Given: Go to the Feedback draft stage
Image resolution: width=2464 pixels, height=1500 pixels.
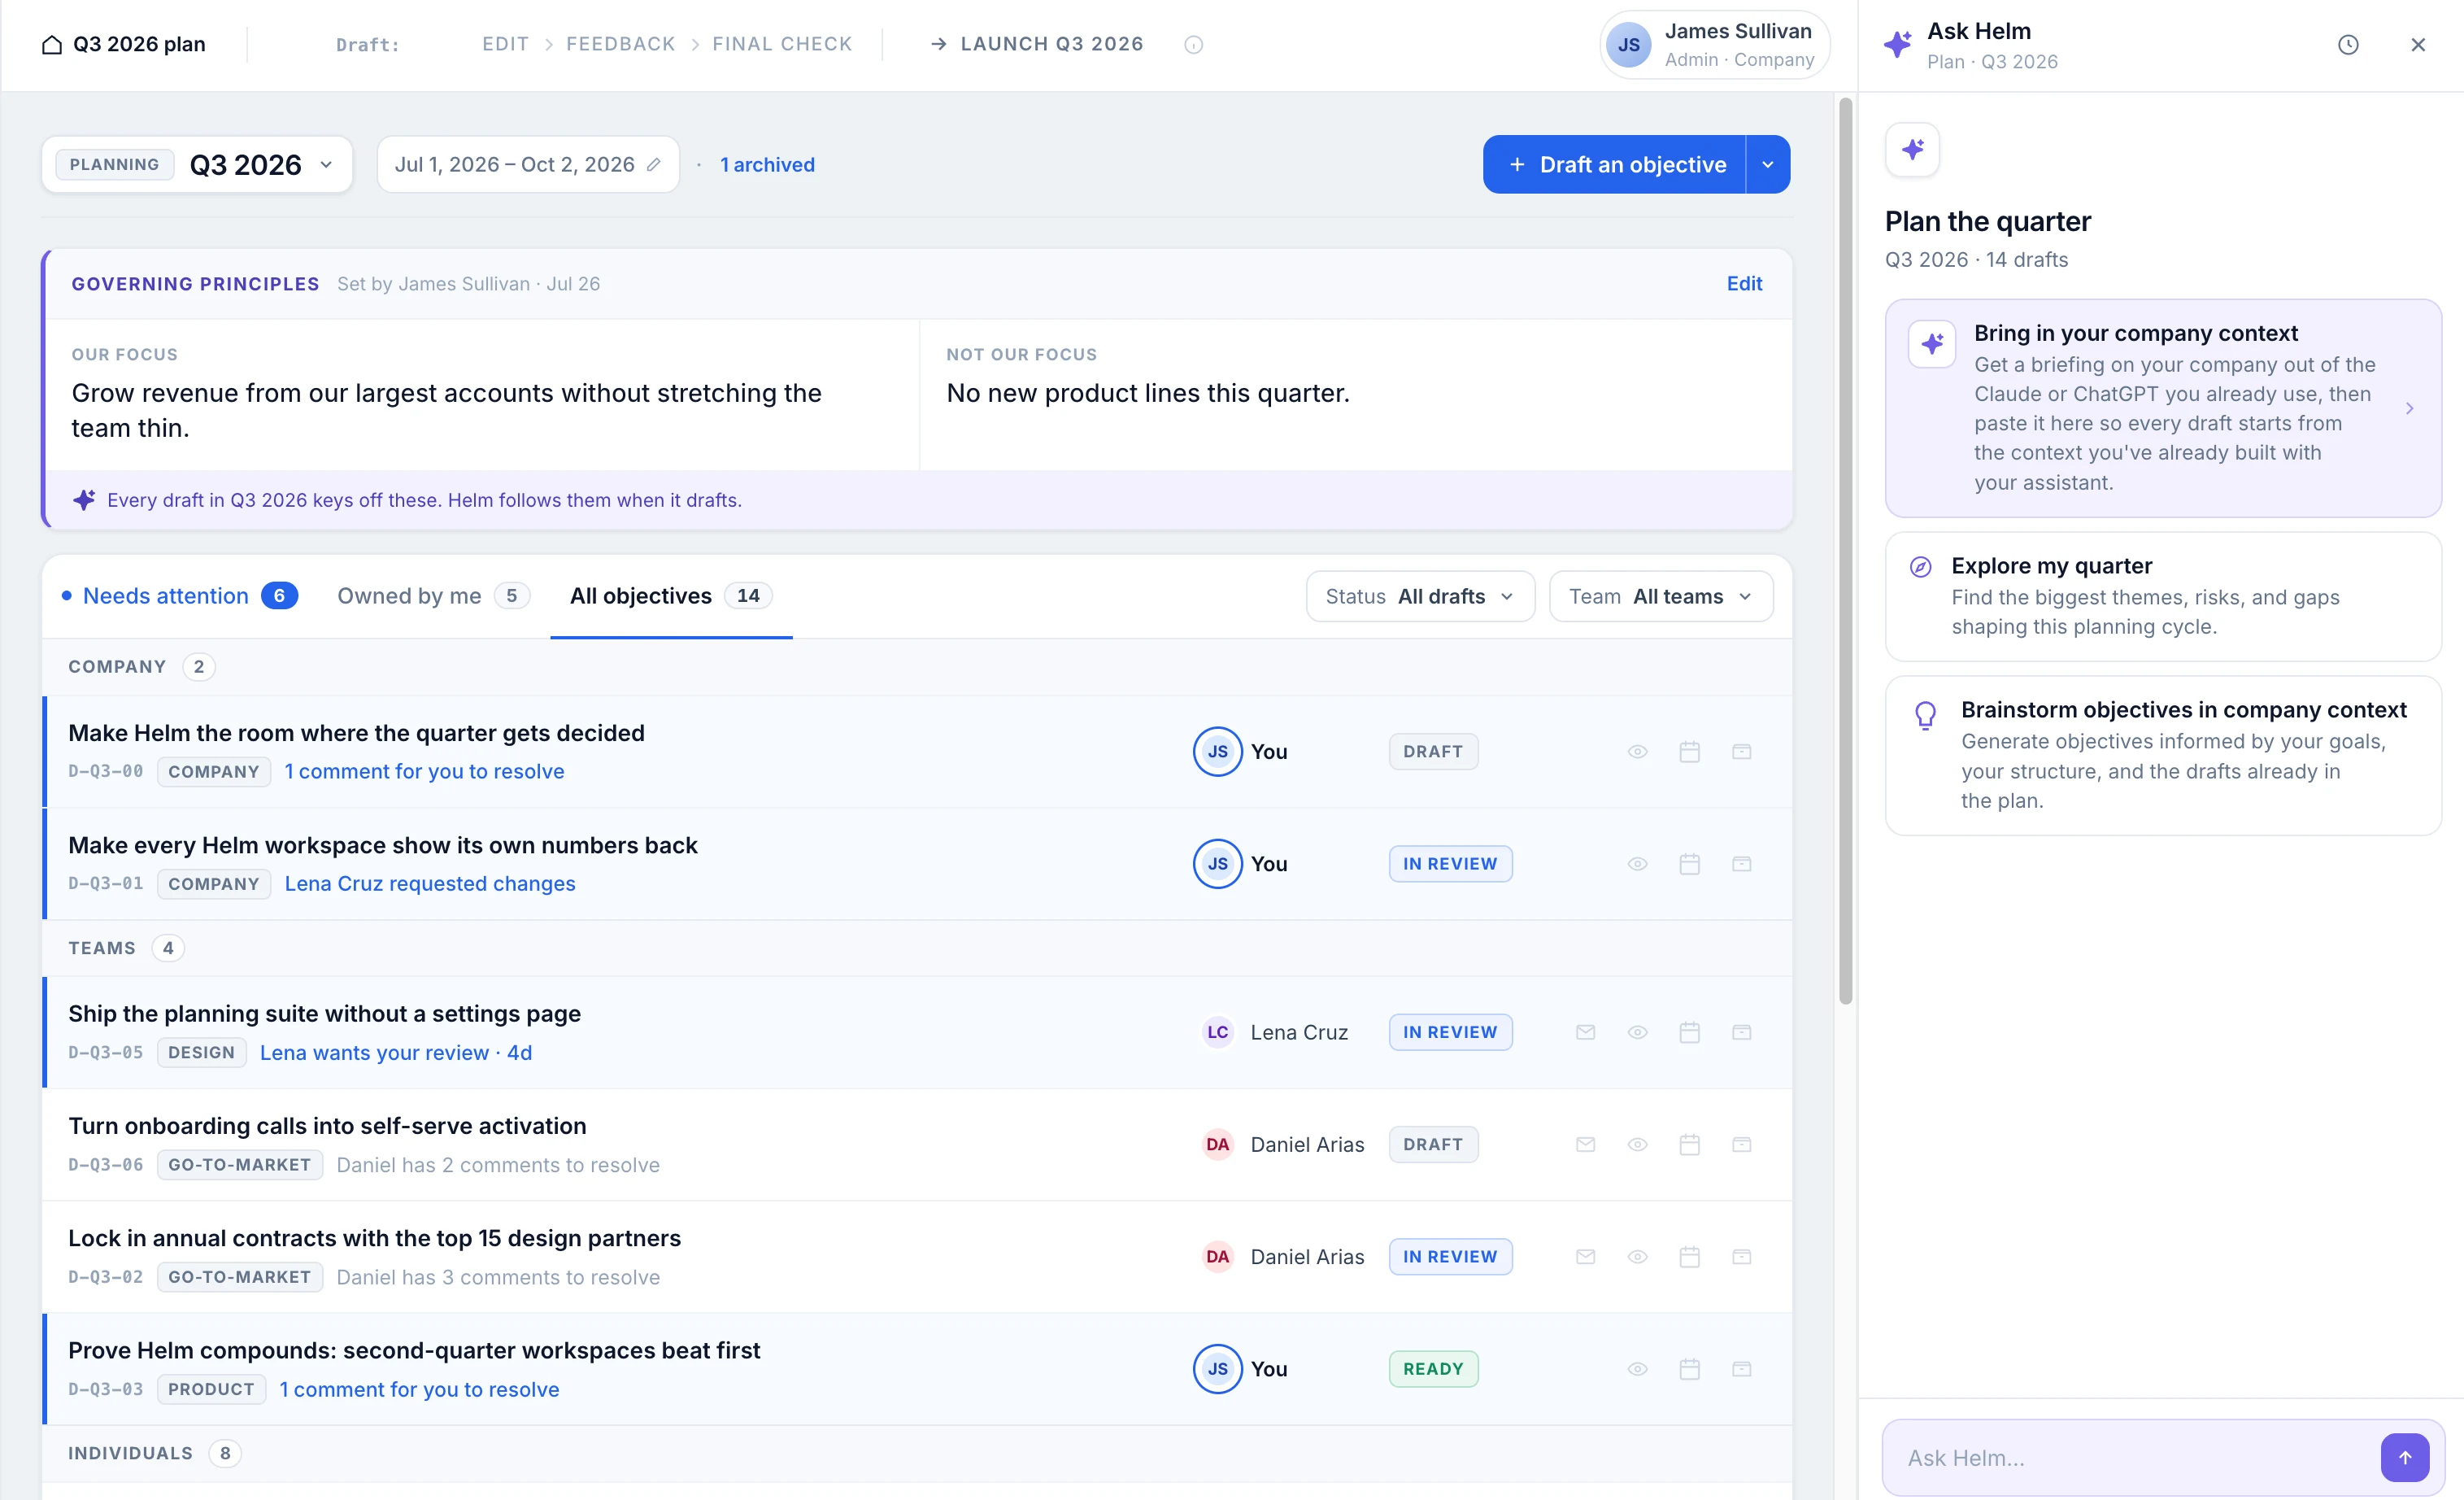Looking at the screenshot, I should (620, 44).
